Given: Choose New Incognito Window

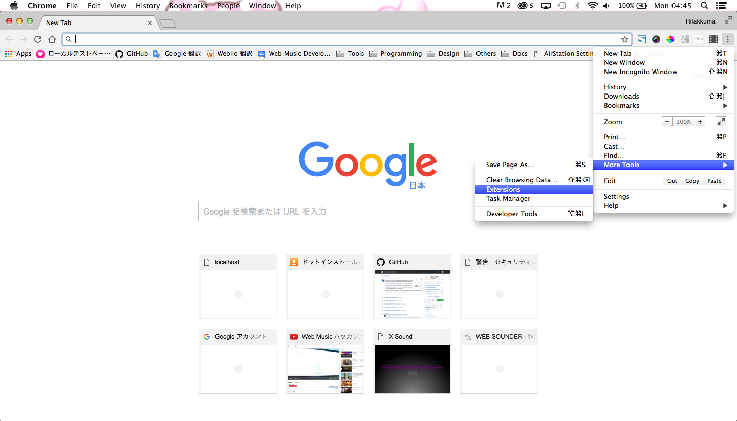Looking at the screenshot, I should pyautogui.click(x=663, y=72).
